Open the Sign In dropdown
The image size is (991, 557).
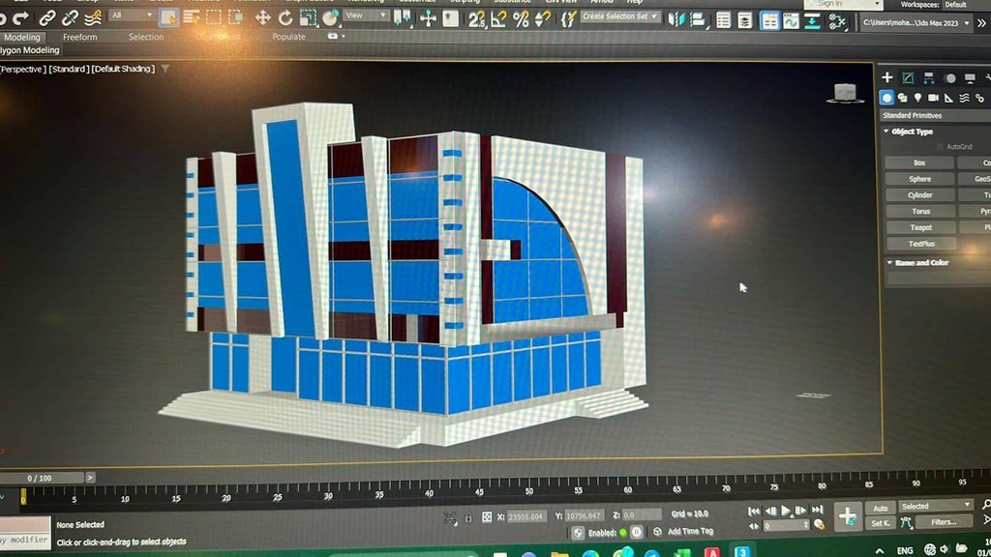click(x=844, y=4)
